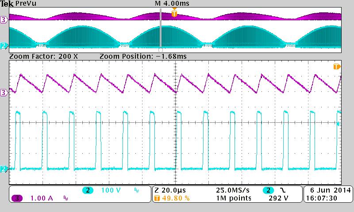
Task: Click the 49.80 % trigger position readout
Action: 176,198
